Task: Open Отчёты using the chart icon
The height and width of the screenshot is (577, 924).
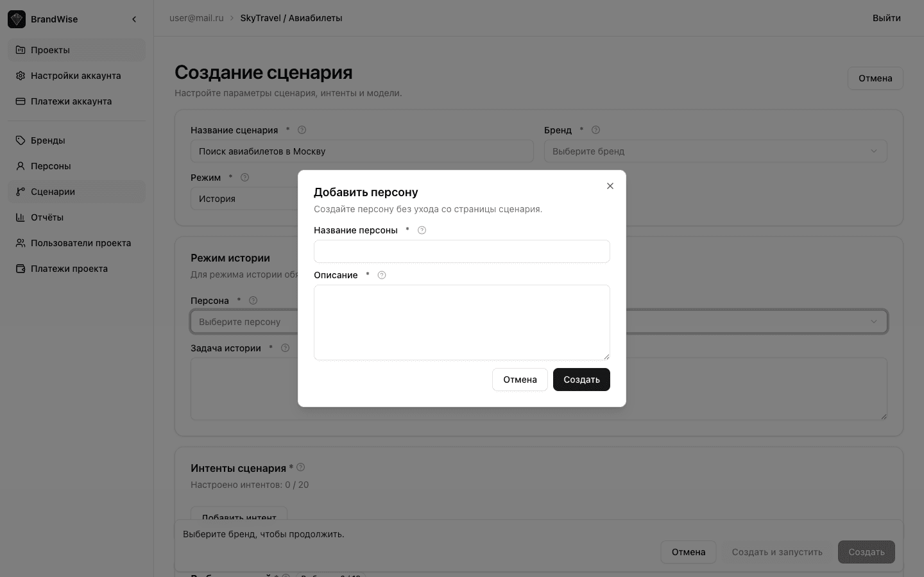Action: pyautogui.click(x=21, y=217)
